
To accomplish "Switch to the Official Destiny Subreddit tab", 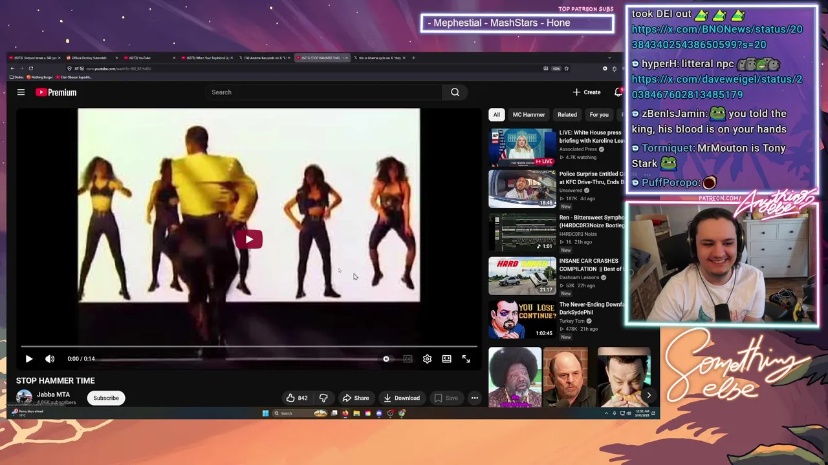I will (91, 57).
